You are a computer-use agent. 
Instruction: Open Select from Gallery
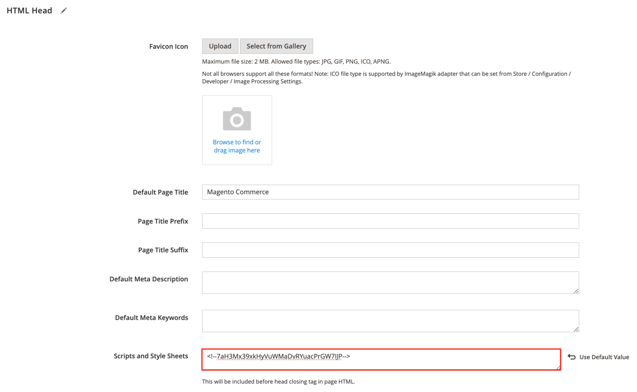pos(276,46)
